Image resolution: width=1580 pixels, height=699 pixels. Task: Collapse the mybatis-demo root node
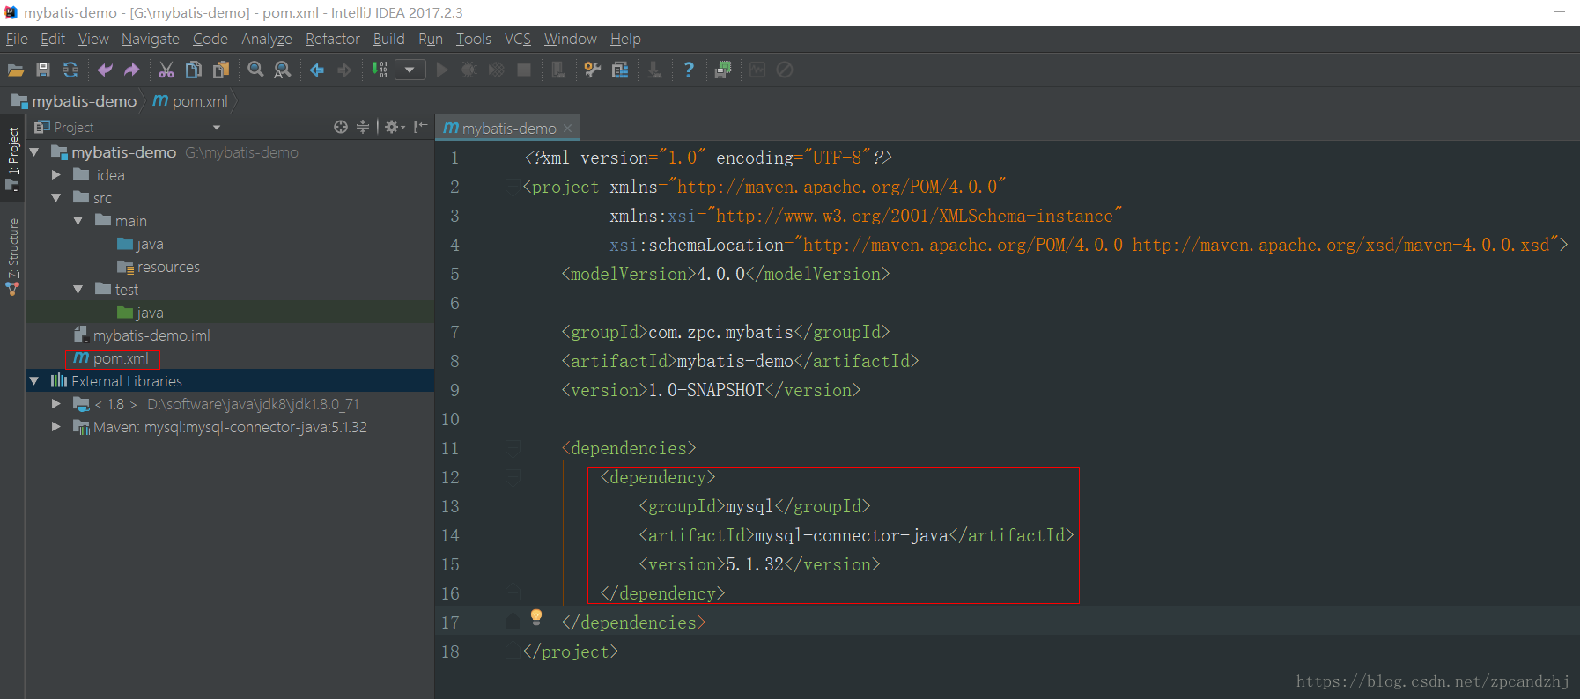34,152
